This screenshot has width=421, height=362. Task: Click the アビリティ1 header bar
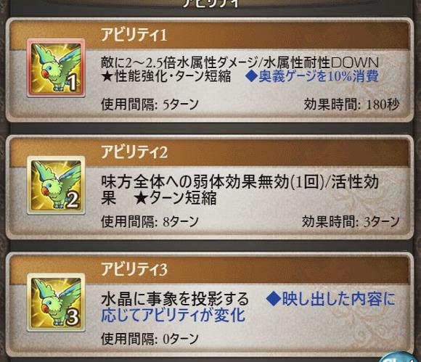[x=210, y=35]
